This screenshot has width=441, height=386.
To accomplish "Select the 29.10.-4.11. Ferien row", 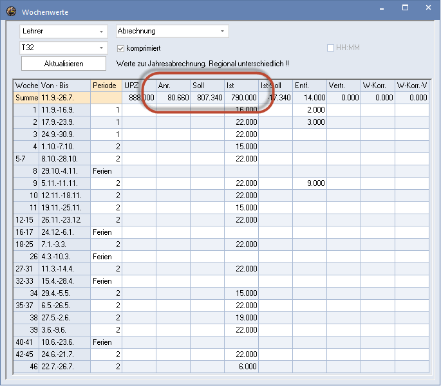I will click(x=221, y=171).
